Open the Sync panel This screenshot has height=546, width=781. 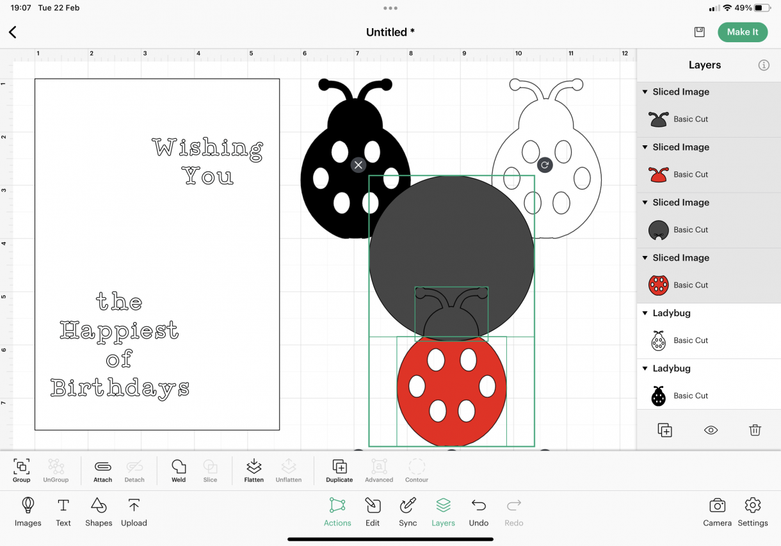(x=408, y=512)
